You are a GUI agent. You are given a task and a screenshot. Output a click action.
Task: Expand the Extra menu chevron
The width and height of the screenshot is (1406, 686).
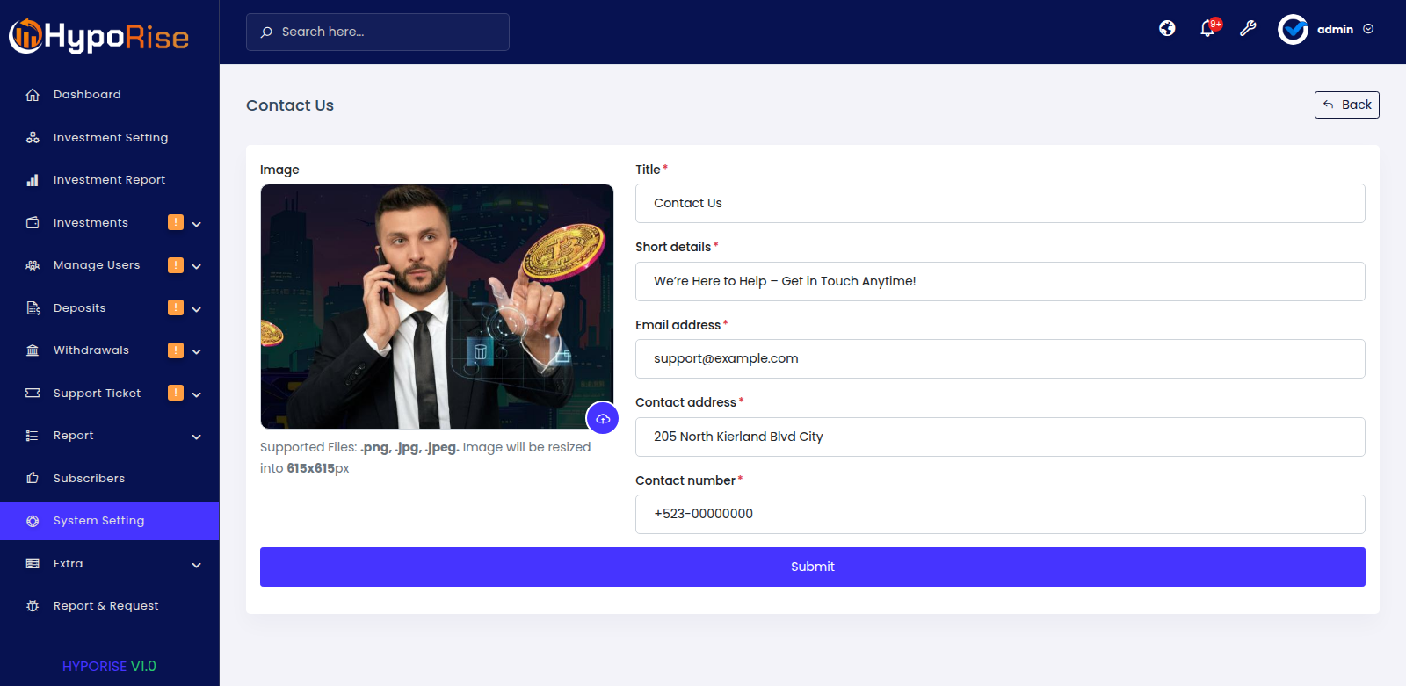pyautogui.click(x=197, y=565)
